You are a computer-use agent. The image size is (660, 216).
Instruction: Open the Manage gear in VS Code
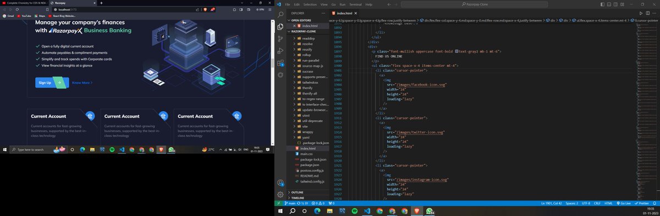coord(280,195)
